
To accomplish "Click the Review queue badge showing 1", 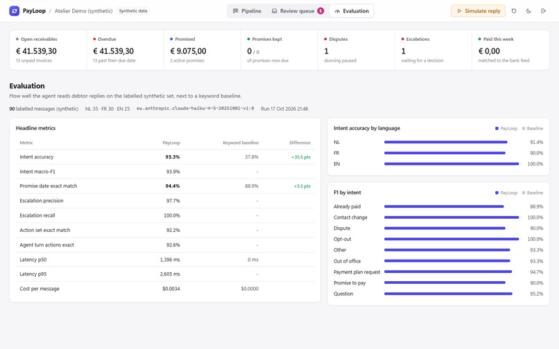I will click(320, 10).
